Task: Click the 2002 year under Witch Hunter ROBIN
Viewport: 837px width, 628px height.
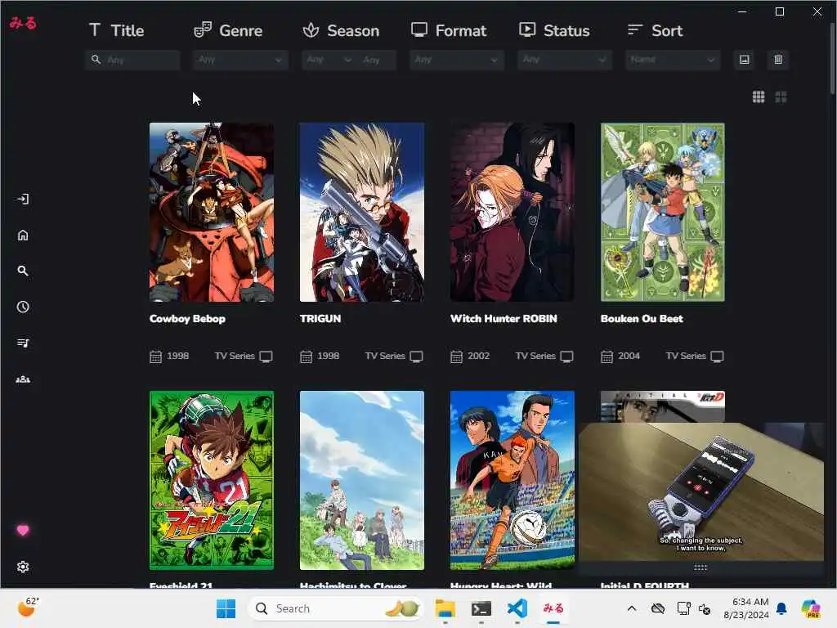Action: [478, 357]
